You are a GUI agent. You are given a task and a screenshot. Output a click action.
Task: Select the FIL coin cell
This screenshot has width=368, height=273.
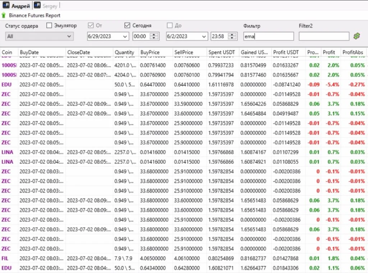tap(5, 259)
